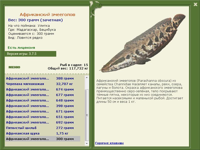Select Африканский змееголов 651 грамм row
Screen dimensions: 200x150
43,117
